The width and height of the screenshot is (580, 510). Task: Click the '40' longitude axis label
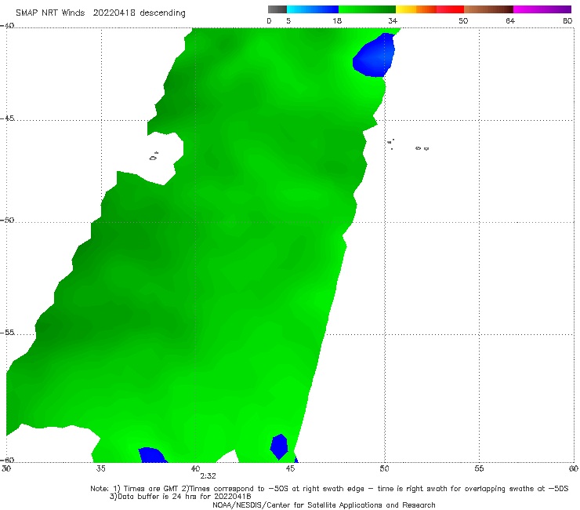(x=195, y=468)
